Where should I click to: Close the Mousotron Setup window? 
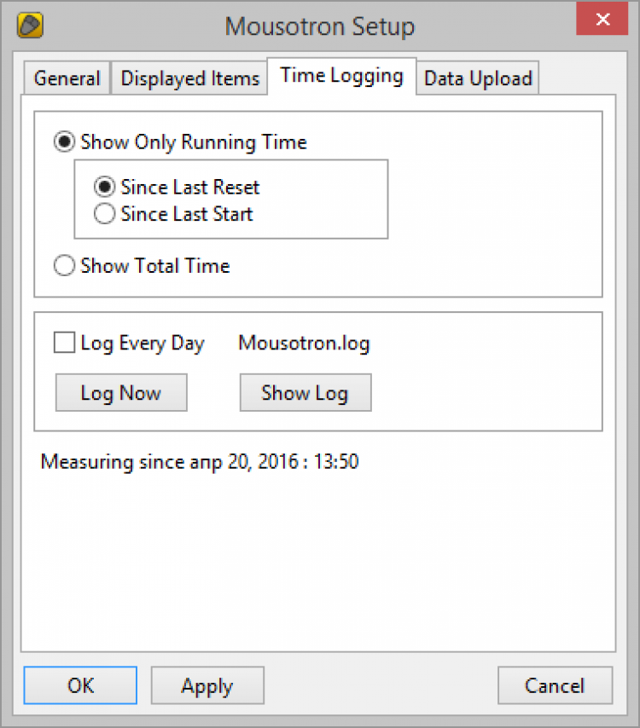[603, 19]
